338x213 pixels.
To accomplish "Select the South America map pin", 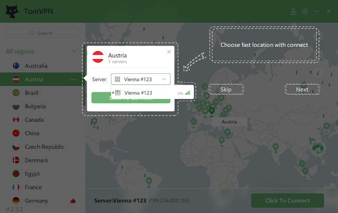I will [149, 181].
